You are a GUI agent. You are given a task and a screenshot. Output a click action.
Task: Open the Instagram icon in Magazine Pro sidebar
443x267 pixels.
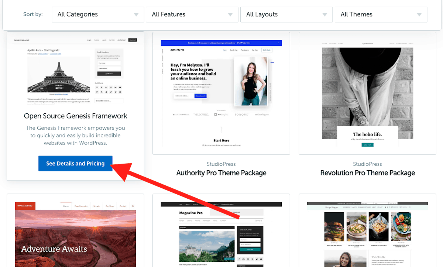248,259
